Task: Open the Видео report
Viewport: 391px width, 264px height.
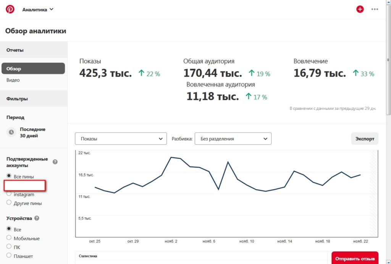Action: [13, 80]
